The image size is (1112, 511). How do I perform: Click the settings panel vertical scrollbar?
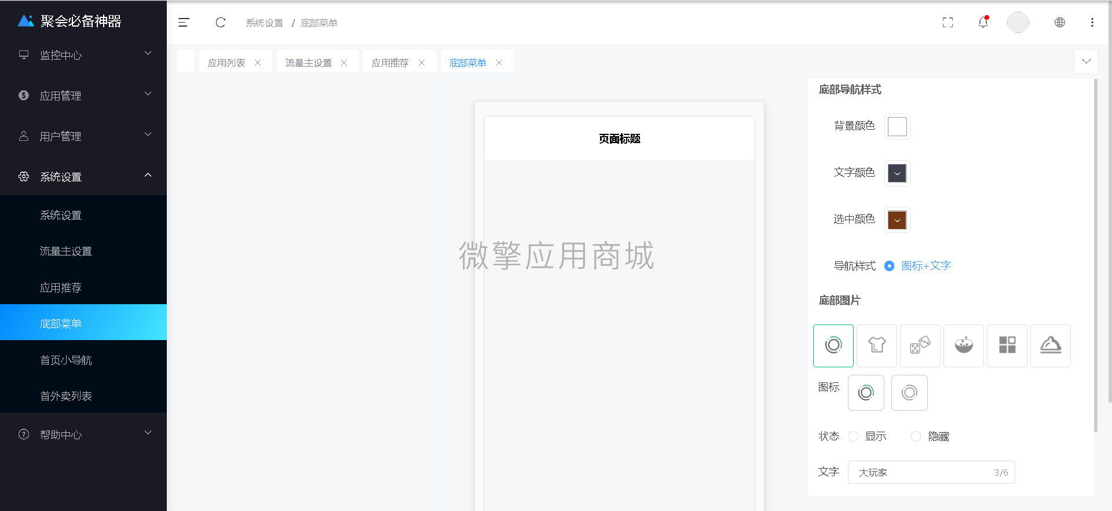(1095, 255)
